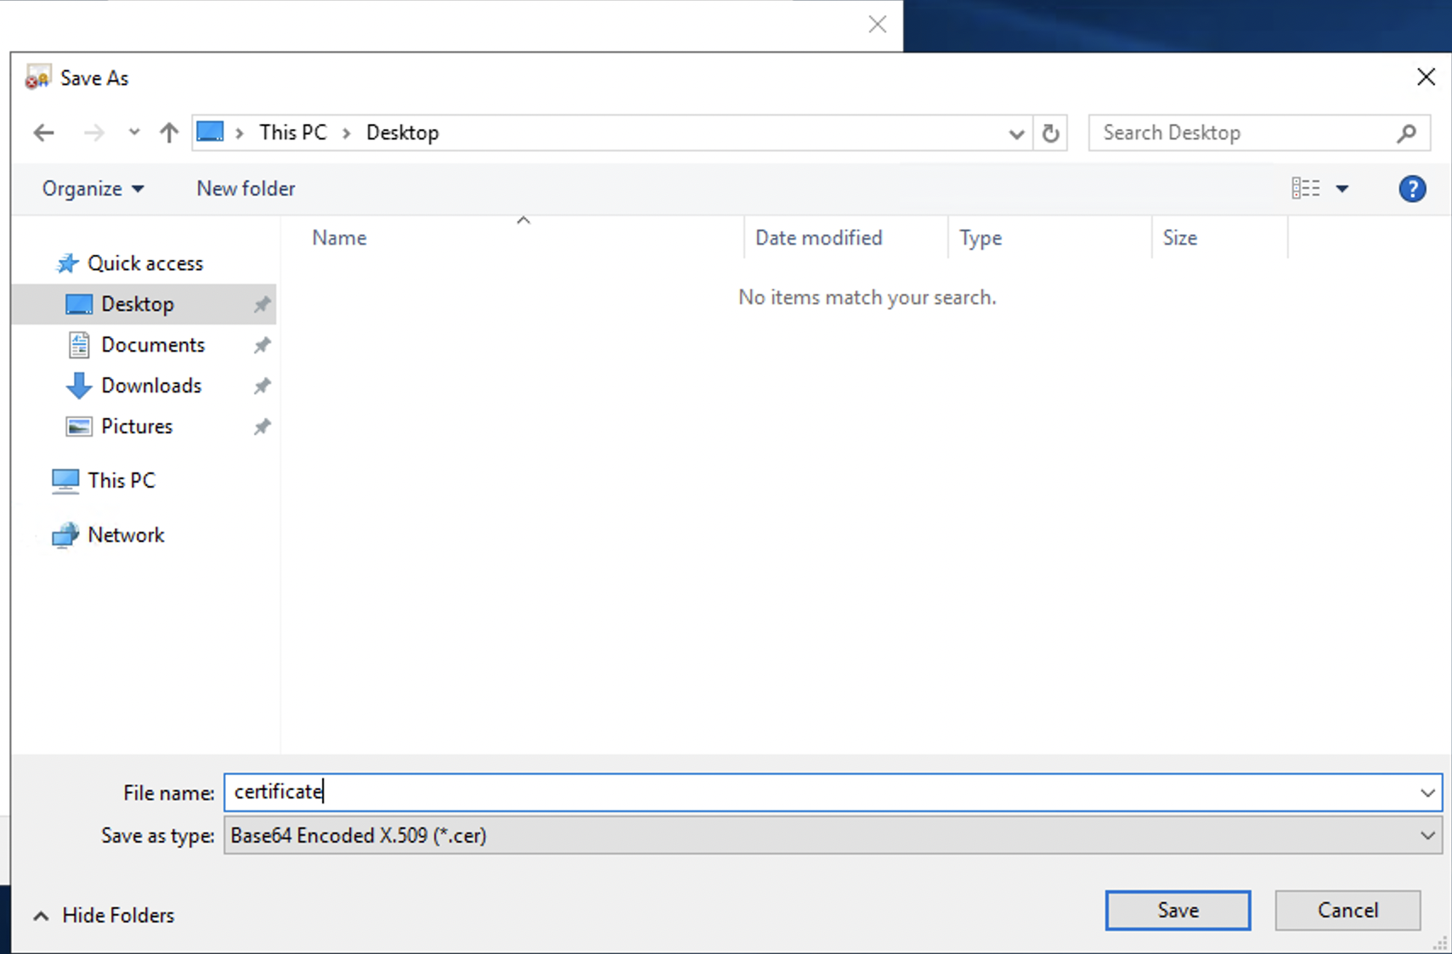Click the pin next to Documents
The height and width of the screenshot is (954, 1452).
click(x=263, y=344)
